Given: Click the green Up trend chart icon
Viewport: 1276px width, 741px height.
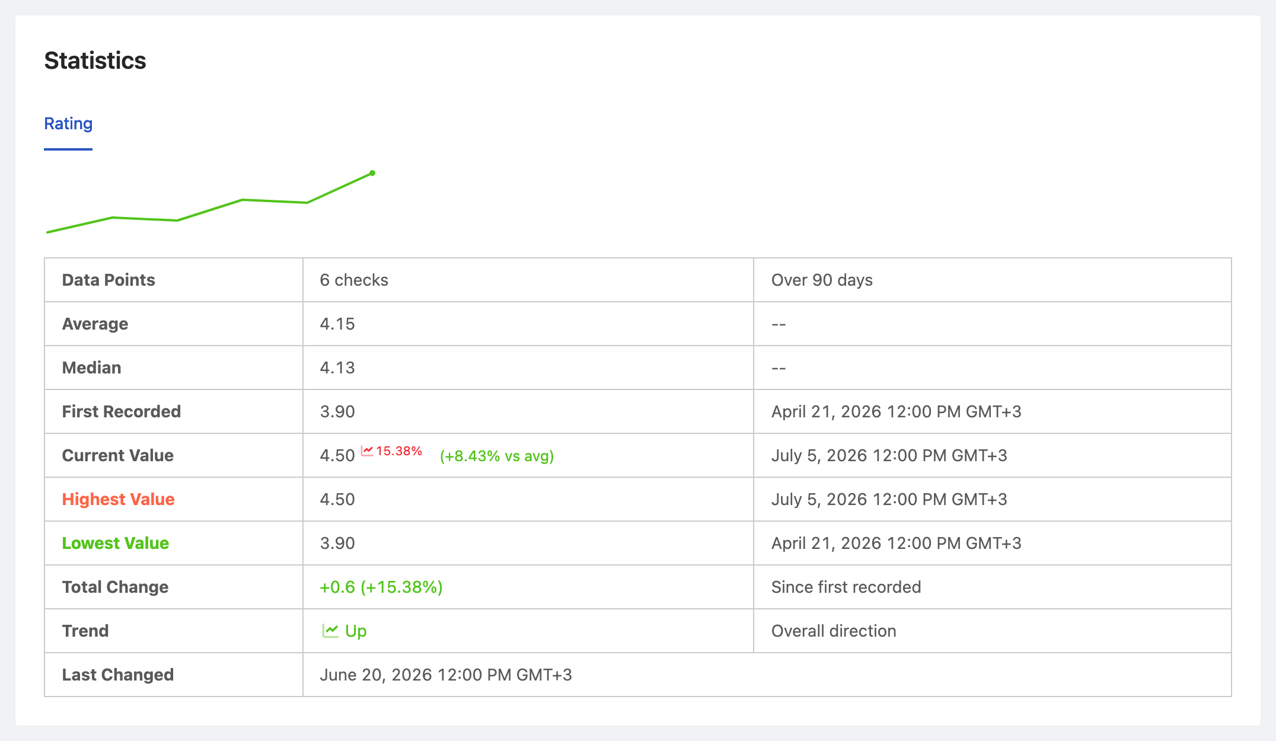Looking at the screenshot, I should [x=330, y=631].
